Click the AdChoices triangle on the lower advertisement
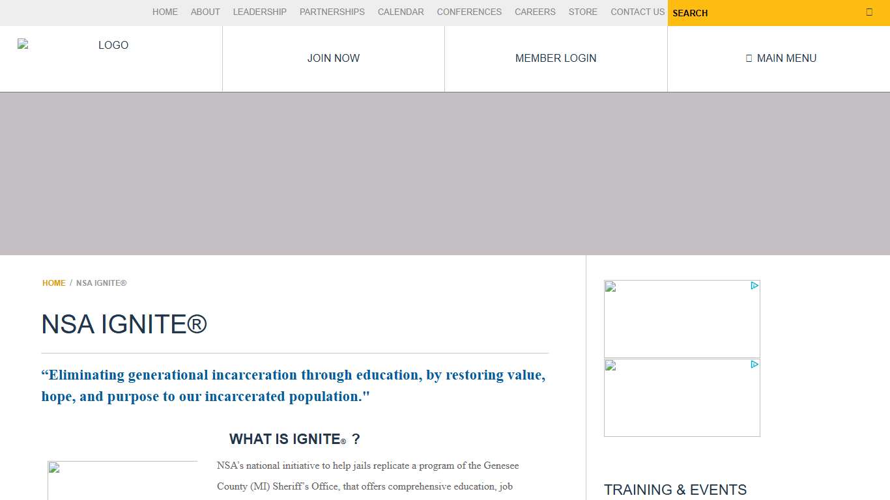 tap(754, 365)
